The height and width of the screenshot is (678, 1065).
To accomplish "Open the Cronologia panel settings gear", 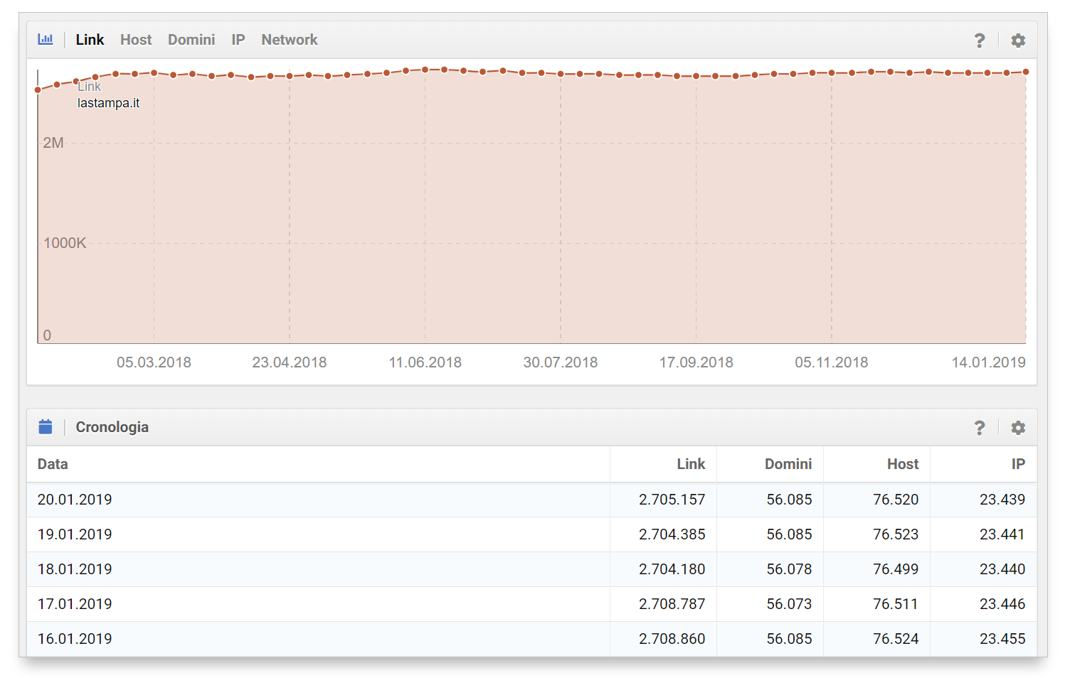I will [1018, 428].
